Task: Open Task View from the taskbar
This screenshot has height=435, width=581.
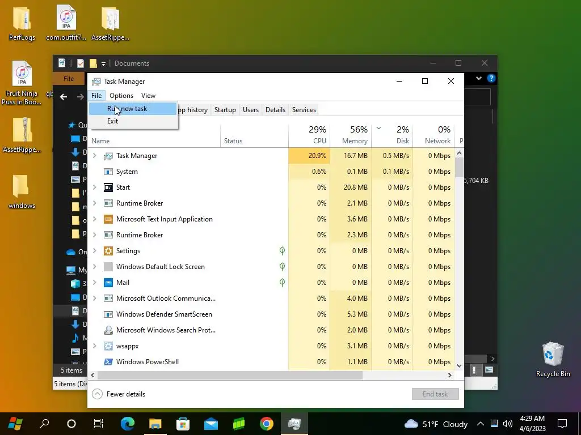Action: click(99, 424)
